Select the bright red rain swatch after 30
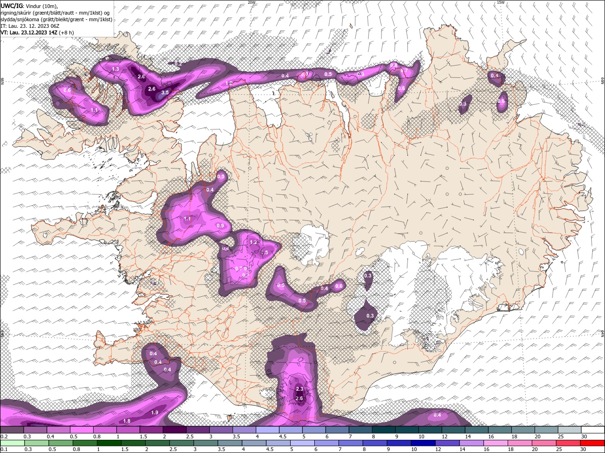 tap(592, 443)
